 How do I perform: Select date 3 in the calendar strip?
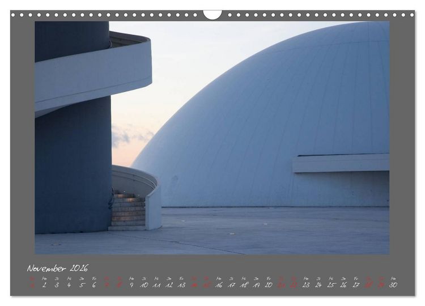pos(57,285)
